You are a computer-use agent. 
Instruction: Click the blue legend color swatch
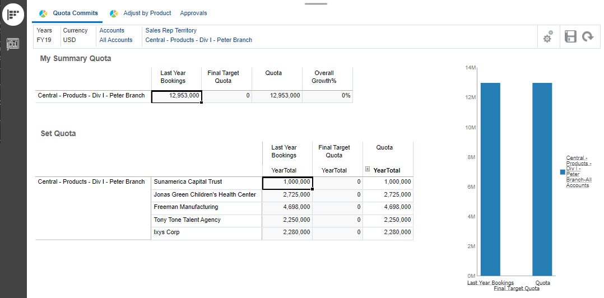click(x=563, y=172)
